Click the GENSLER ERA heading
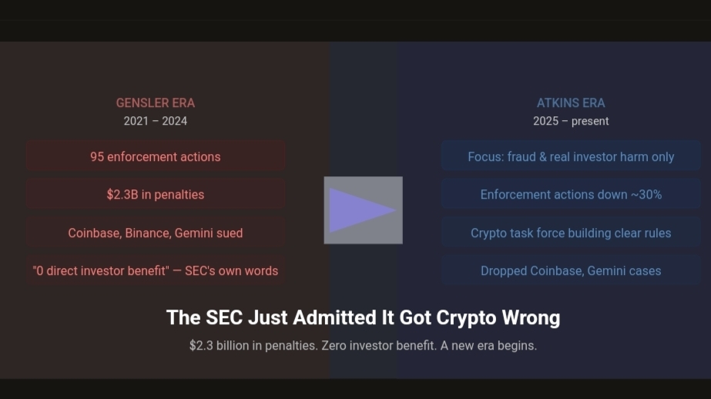Image resolution: width=711 pixels, height=399 pixels. coord(156,103)
